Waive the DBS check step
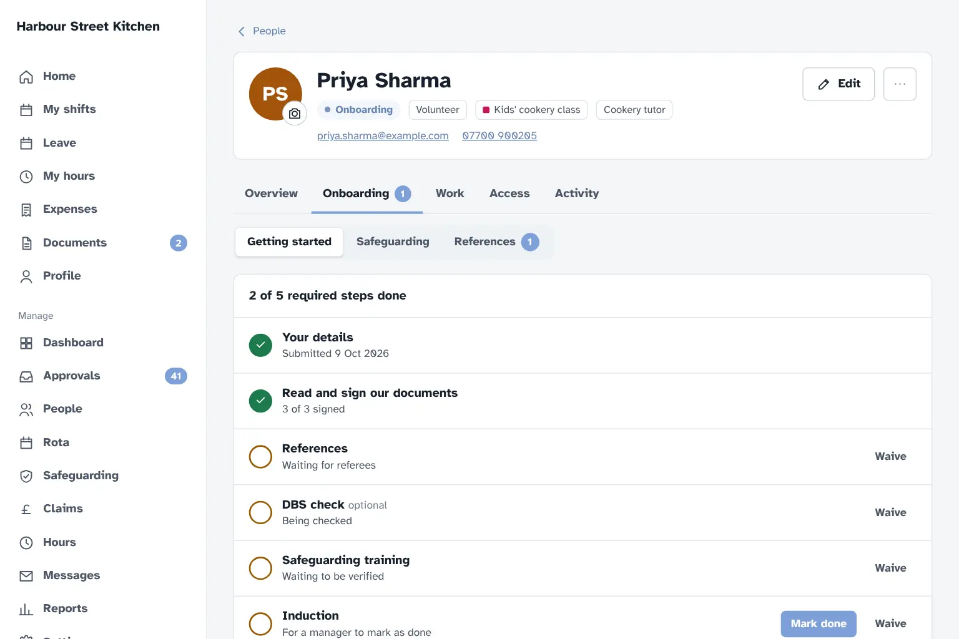The image size is (959, 639). [x=890, y=512]
